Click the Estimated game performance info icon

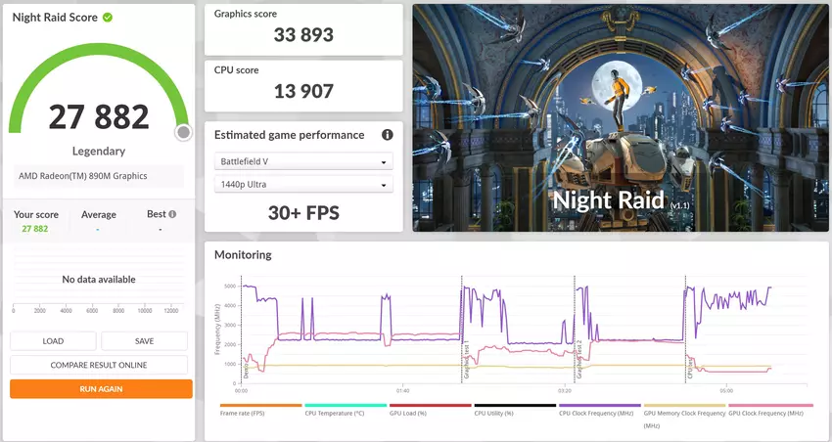click(387, 135)
